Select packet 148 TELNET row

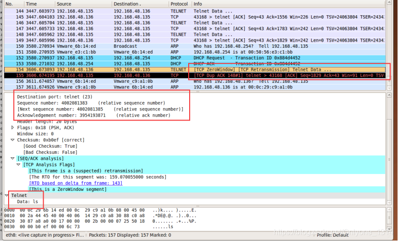coord(194,34)
